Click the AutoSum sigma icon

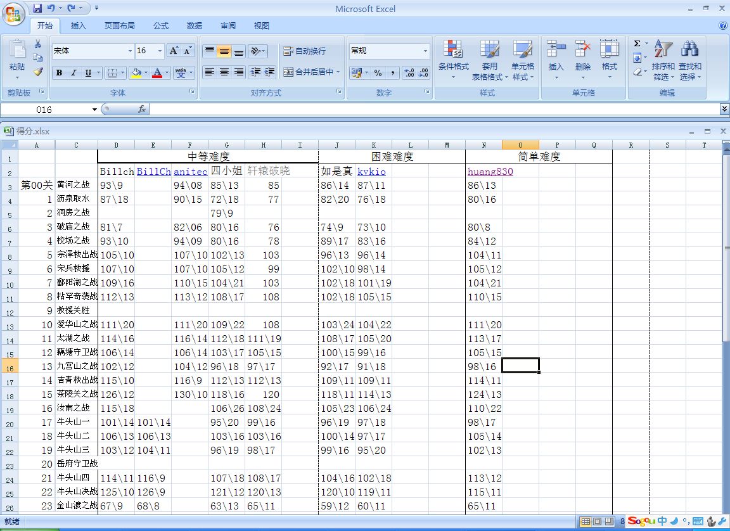pos(637,44)
